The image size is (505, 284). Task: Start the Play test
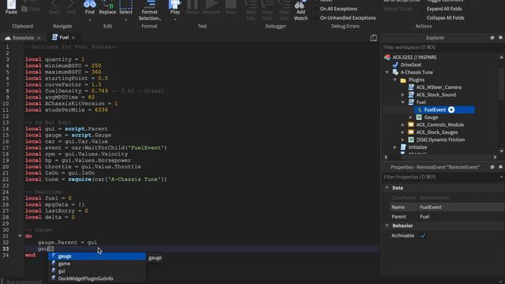point(175,4)
